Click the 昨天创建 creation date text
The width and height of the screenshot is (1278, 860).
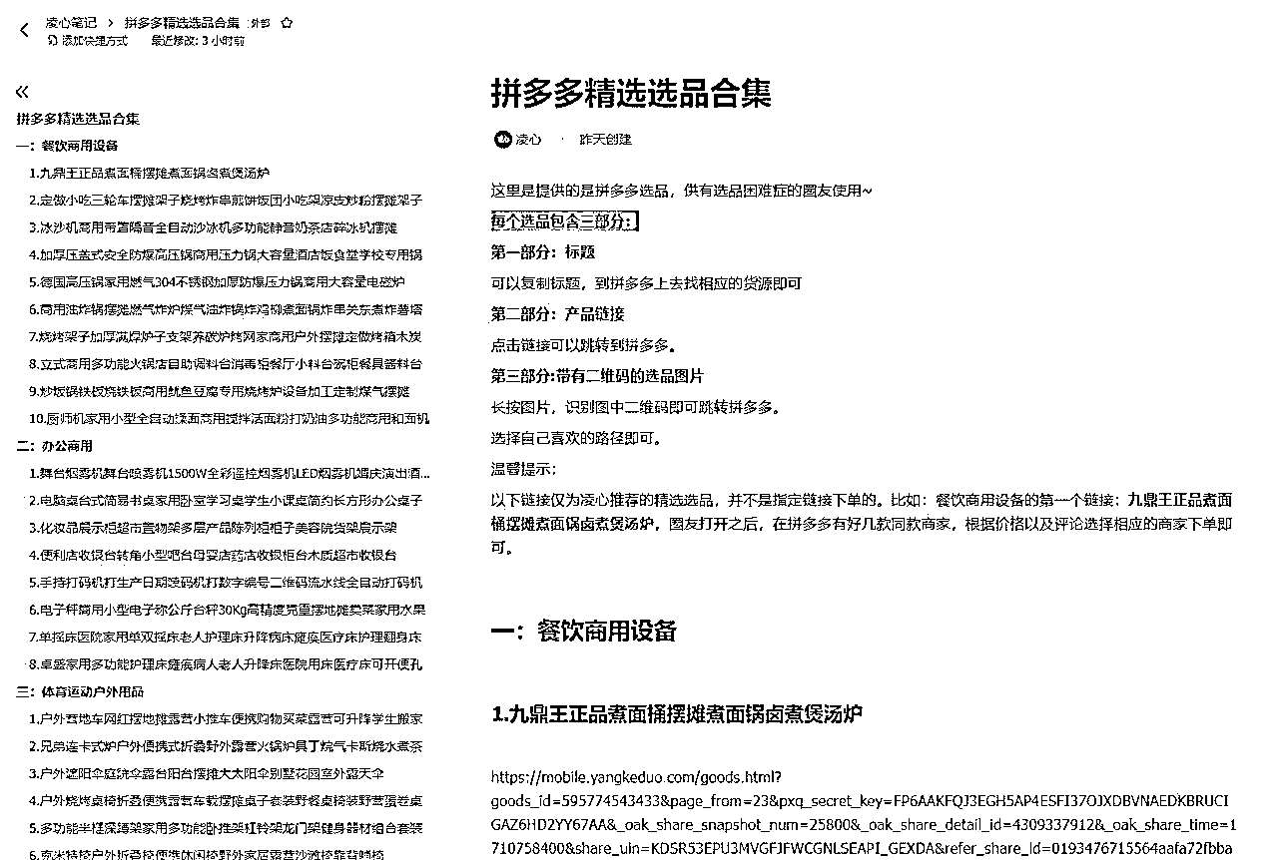coord(605,140)
